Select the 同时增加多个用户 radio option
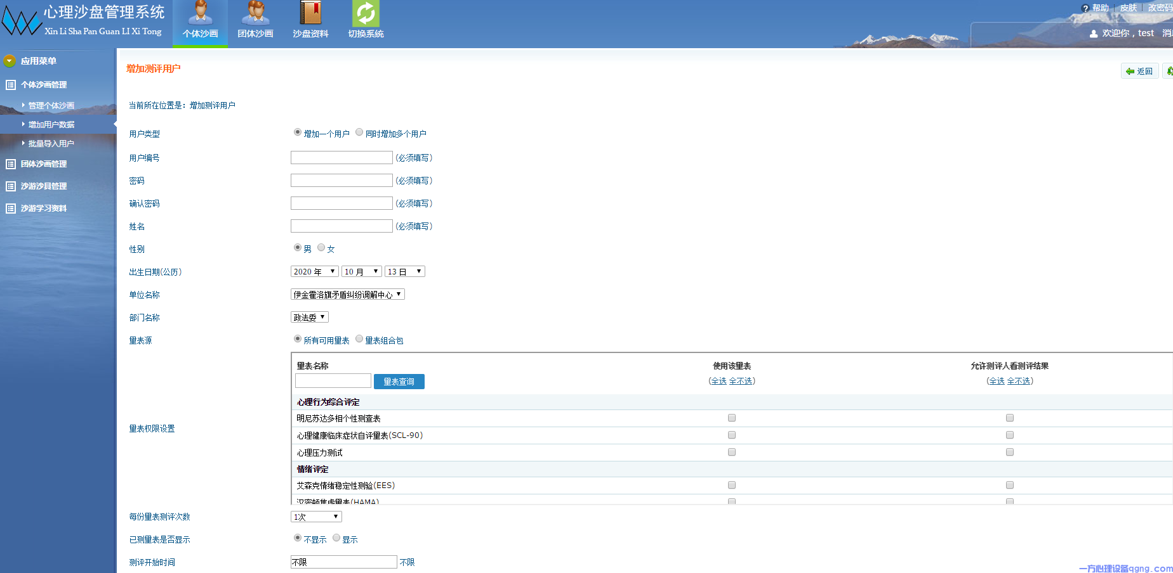This screenshot has height=573, width=1173. coord(359,132)
